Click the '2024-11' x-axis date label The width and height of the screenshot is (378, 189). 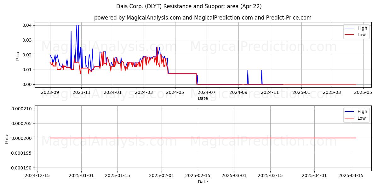270,92
